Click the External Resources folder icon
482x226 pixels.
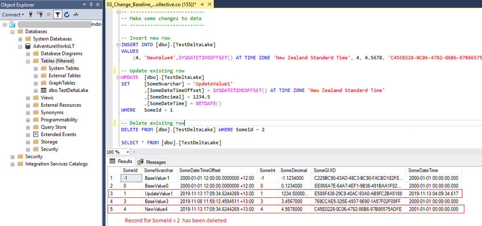tap(36, 105)
